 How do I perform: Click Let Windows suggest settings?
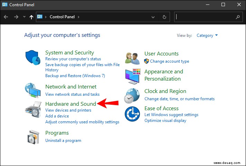(x=171, y=115)
